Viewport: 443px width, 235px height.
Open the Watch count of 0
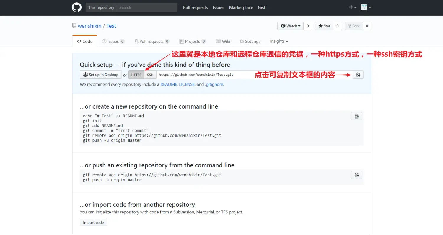point(307,26)
